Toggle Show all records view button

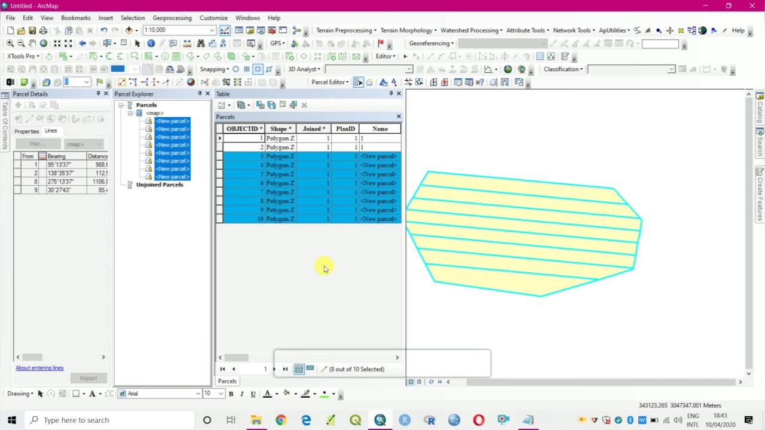pyautogui.click(x=299, y=369)
